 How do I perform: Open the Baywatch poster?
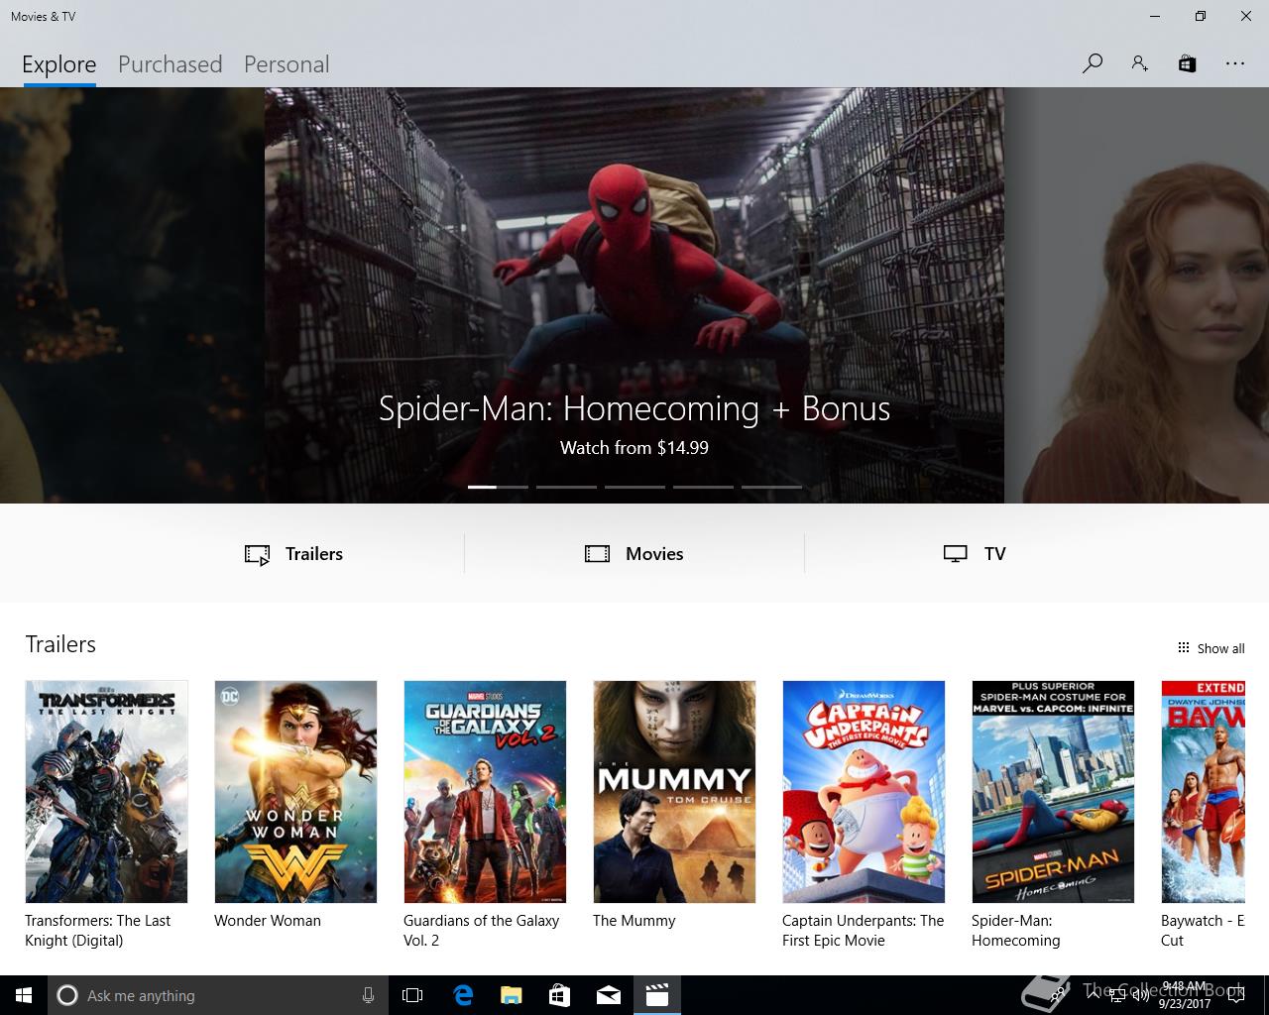(x=1203, y=791)
